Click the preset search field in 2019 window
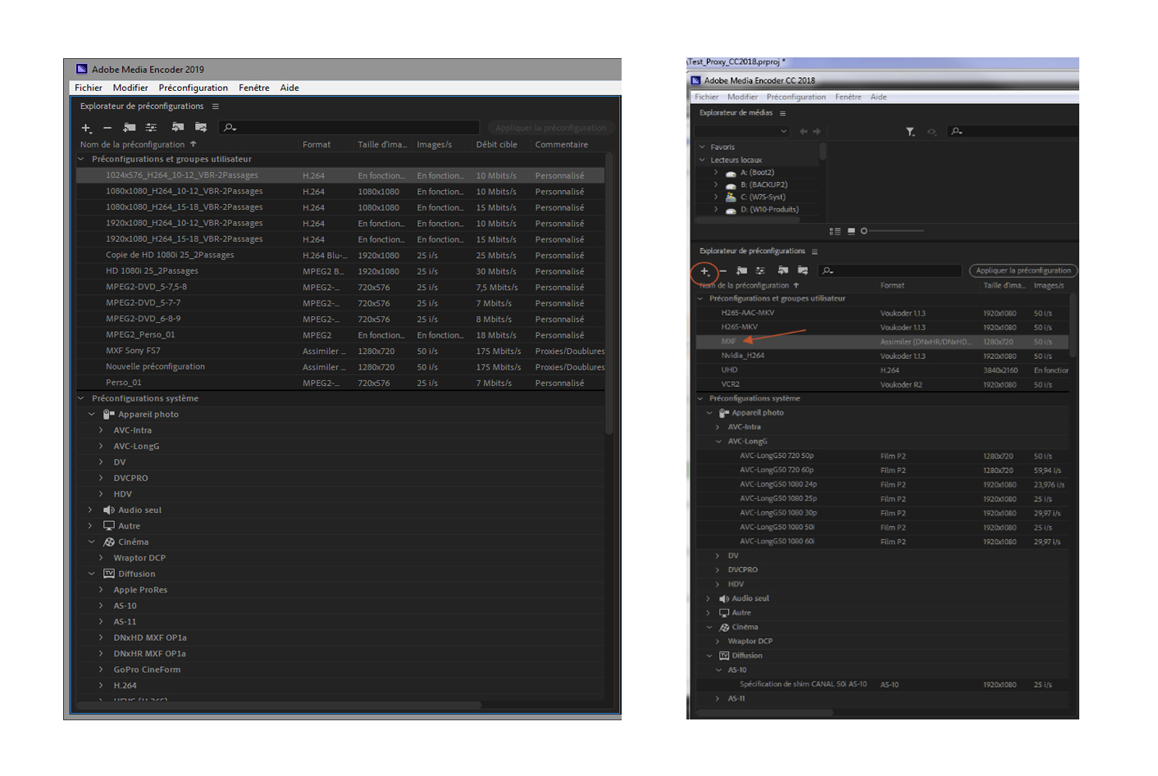The height and width of the screenshot is (776, 1158). tap(349, 128)
